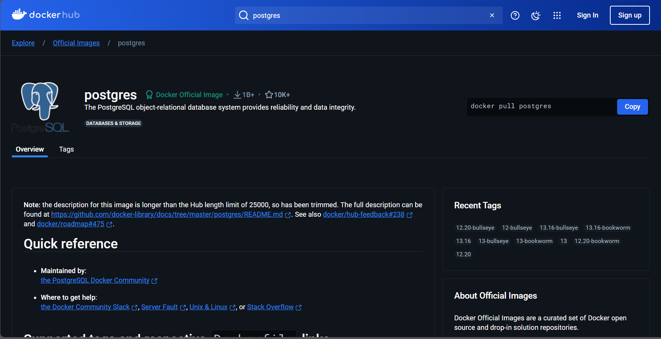Viewport: 661px width, 339px height.
Task: Open docker/roadmap#475 link
Action: pyautogui.click(x=71, y=224)
